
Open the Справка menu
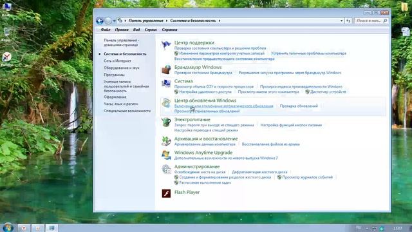[169, 30]
